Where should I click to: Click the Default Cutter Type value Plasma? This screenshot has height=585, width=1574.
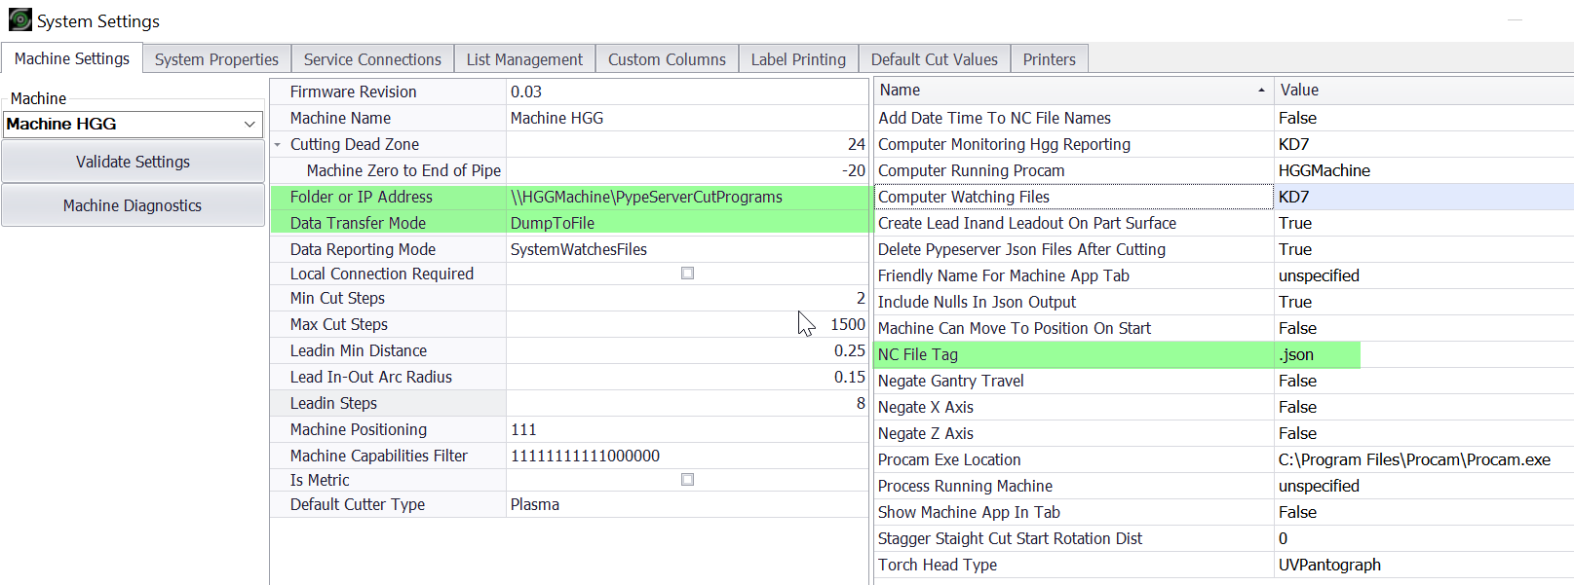(x=535, y=504)
